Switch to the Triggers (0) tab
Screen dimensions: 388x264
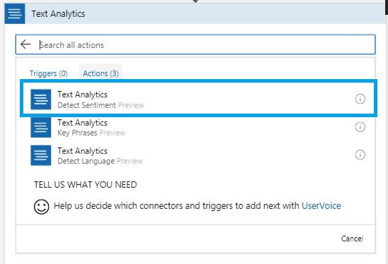[49, 73]
